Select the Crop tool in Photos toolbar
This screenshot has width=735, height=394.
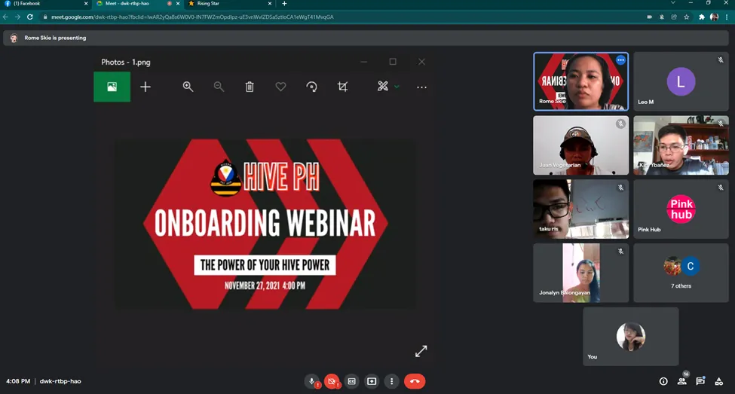343,87
